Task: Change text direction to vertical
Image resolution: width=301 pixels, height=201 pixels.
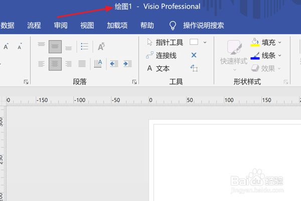Action: click(98, 64)
